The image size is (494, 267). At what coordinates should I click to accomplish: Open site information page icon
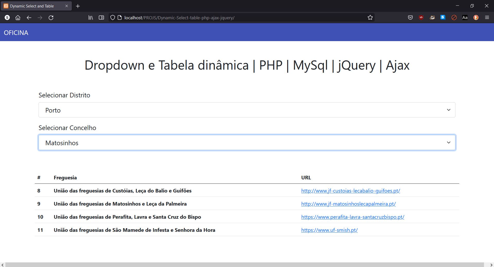(x=119, y=18)
